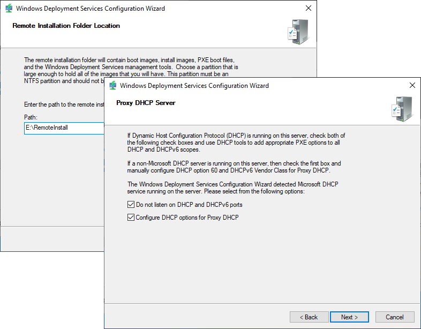The height and width of the screenshot is (329, 421).
Task: Cancel the Proxy DHCP Server wizard
Action: pos(395,317)
